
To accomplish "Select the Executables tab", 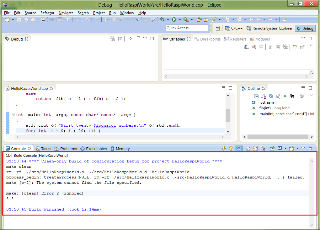I will [x=94, y=149].
